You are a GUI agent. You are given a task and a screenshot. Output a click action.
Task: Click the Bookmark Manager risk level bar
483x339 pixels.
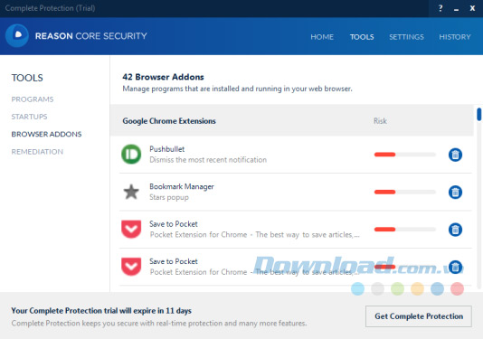tap(404, 193)
